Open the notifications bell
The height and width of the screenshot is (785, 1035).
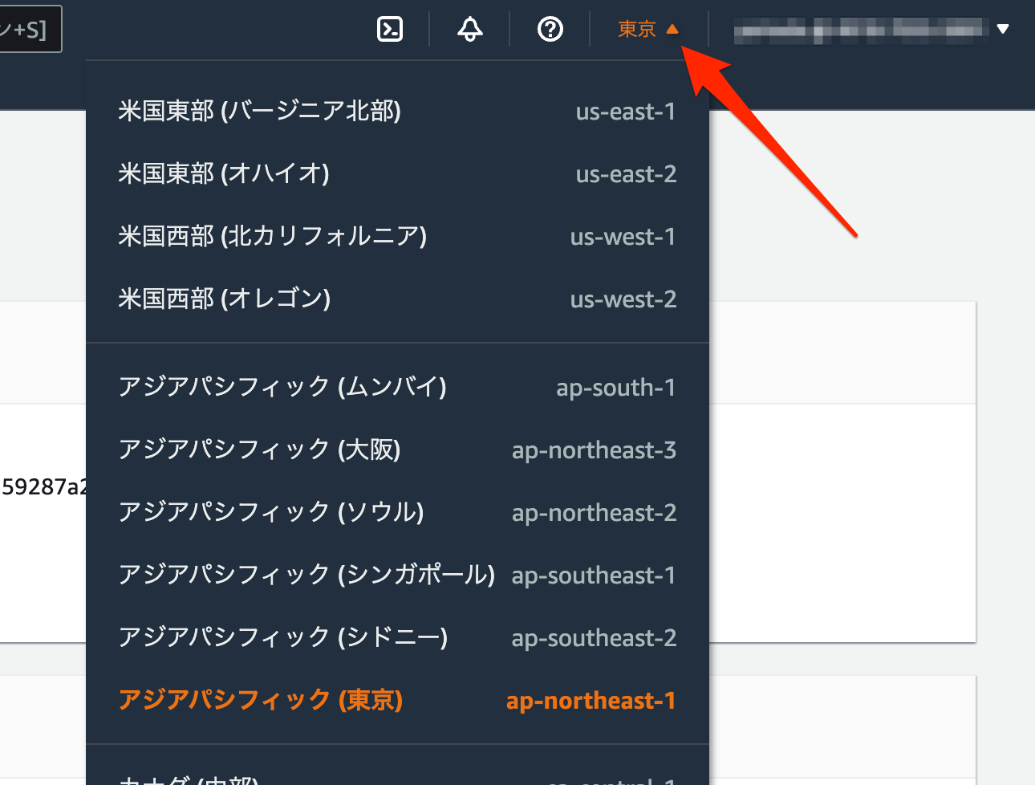click(470, 30)
